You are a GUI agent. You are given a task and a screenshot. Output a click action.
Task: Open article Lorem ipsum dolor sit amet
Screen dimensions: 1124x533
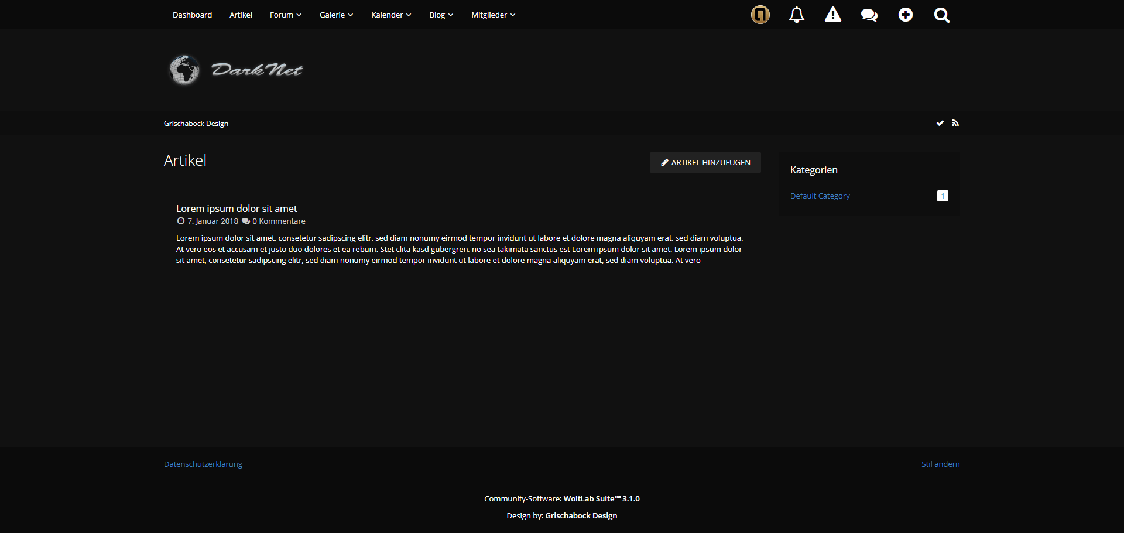(x=237, y=209)
